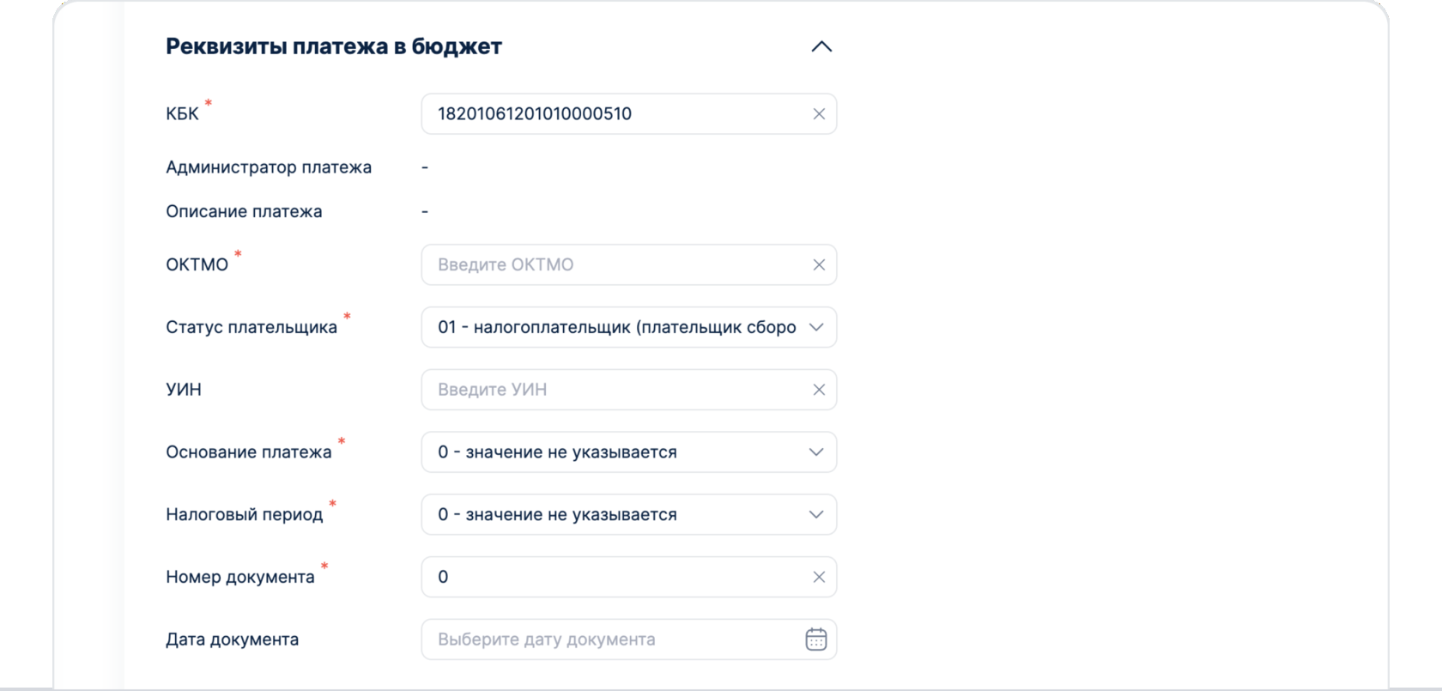This screenshot has width=1442, height=691.
Task: Click chevron arrow of Основание платежа dropdown
Action: 816,452
